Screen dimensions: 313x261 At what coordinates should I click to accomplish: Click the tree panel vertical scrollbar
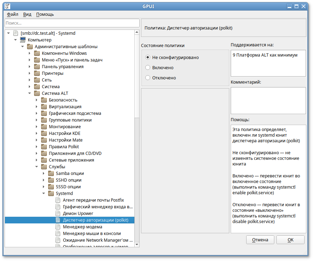tap(137, 141)
